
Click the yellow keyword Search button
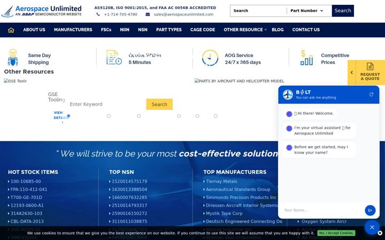(159, 105)
